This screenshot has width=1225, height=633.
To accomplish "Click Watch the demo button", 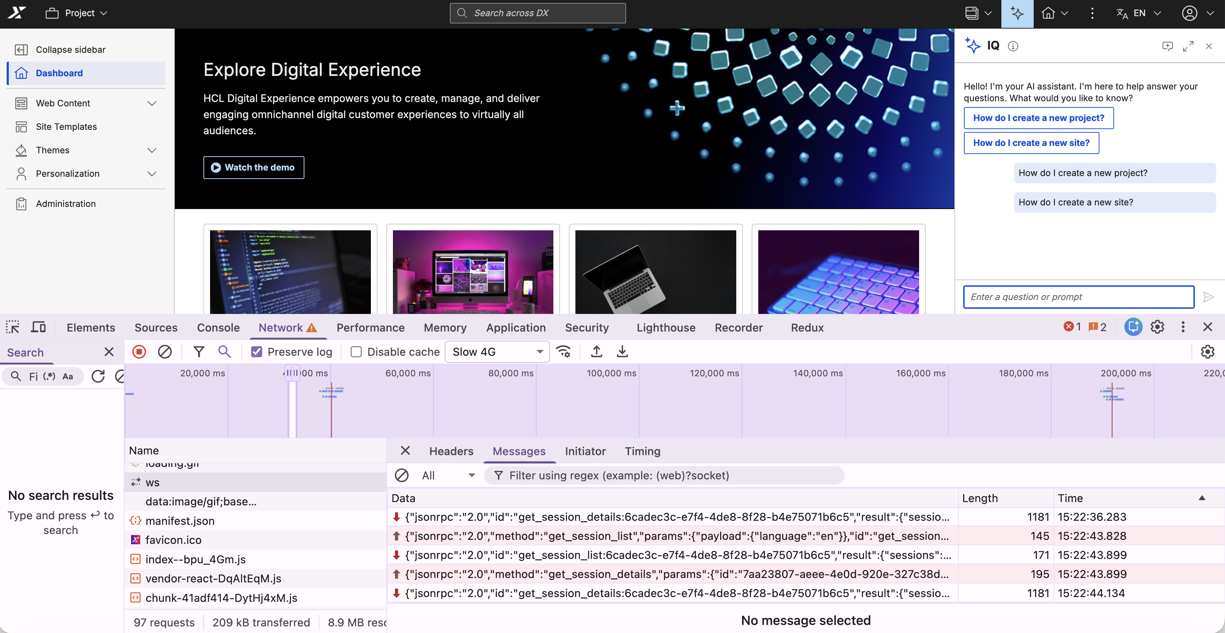I will (x=253, y=168).
